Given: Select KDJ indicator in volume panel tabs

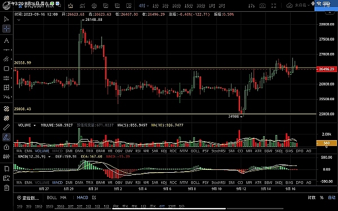Looking at the screenshot, I should 163,151.
